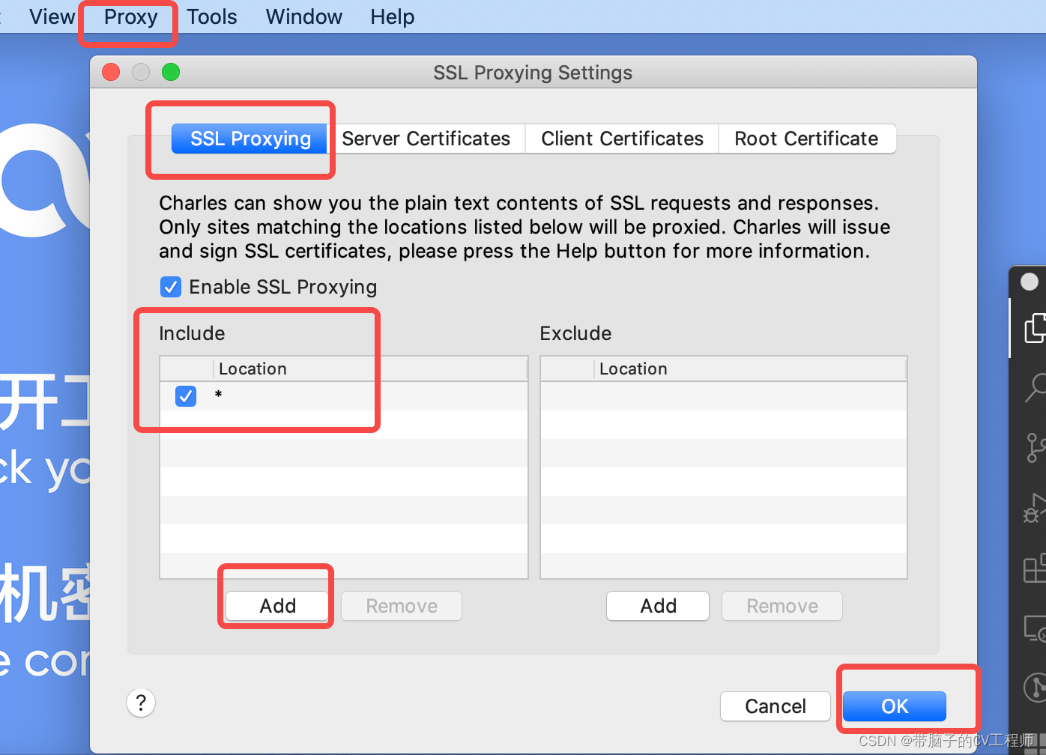Click Remove under the Include list
1046x755 pixels.
click(402, 606)
